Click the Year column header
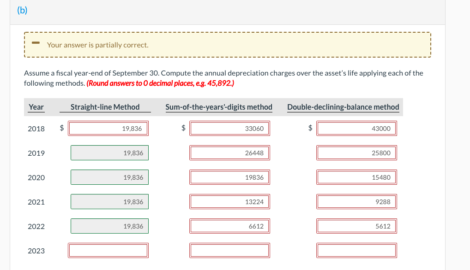The image size is (470, 270). point(36,107)
